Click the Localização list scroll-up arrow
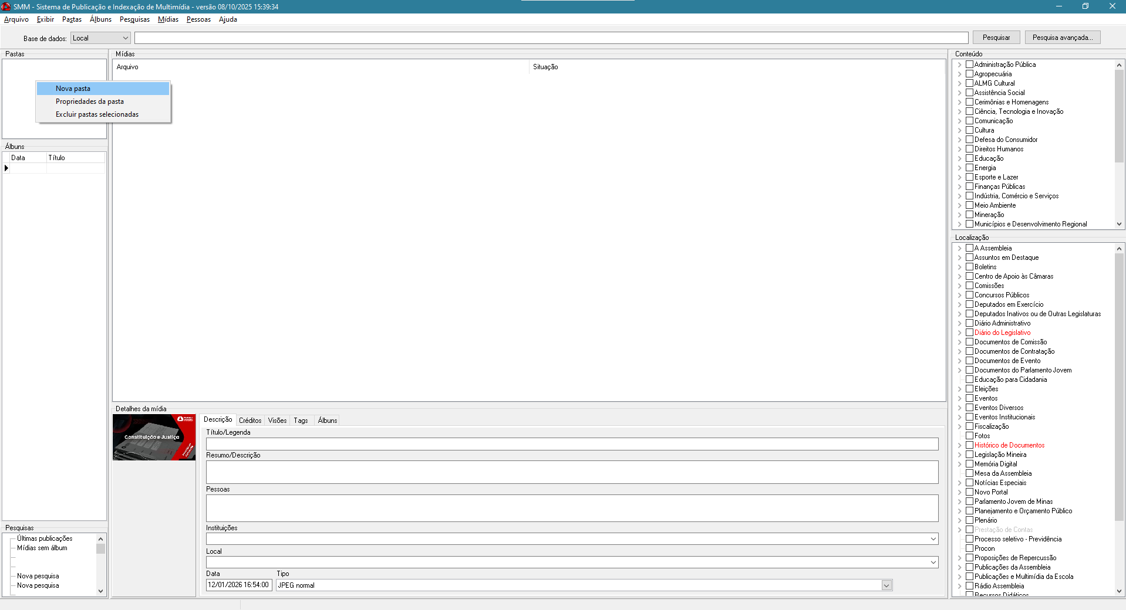Screen dimensions: 1126x610 1119,249
